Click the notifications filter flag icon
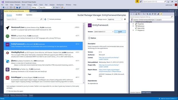Image resolution: width=178 pixels, height=100 pixels. click(x=137, y=1)
